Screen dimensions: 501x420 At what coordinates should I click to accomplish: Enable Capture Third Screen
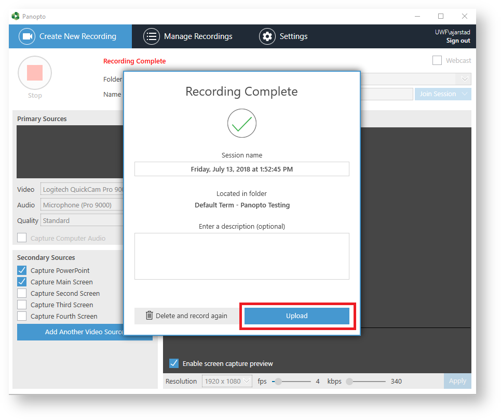tap(22, 305)
